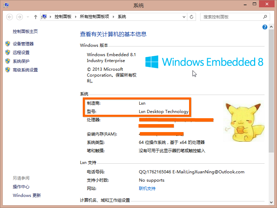Click the Forward navigation arrow

[x=19, y=17]
